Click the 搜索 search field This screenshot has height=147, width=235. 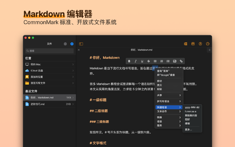point(49,51)
